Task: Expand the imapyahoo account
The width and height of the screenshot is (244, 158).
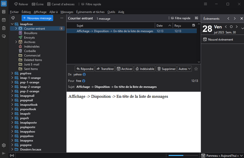Action: 12,132
